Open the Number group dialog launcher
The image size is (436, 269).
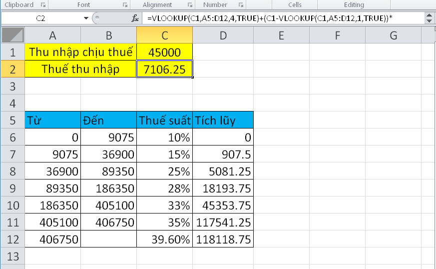tap(241, 4)
